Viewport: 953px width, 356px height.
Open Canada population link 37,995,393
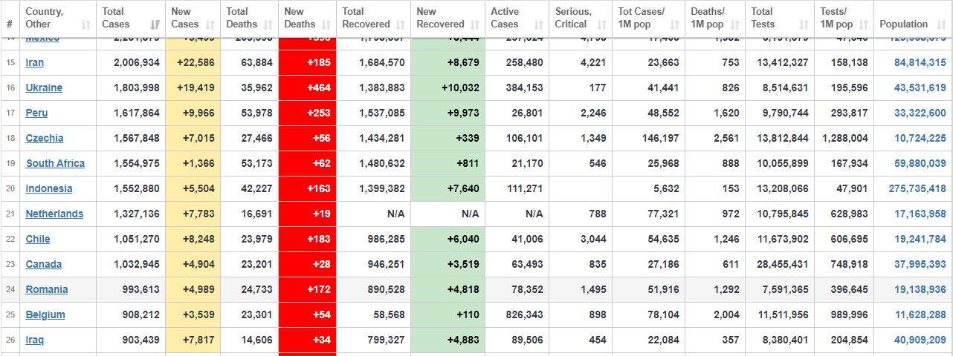click(x=920, y=264)
